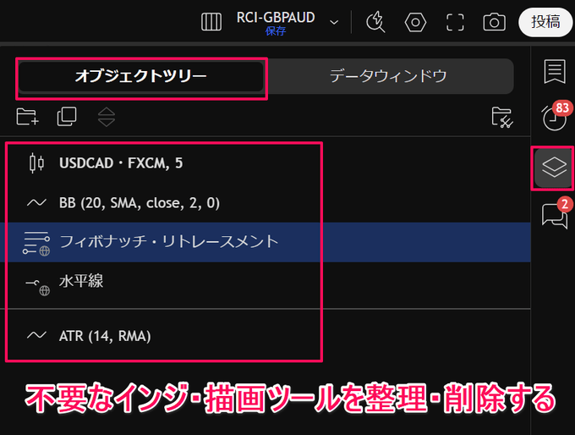575x435 pixels.
Task: Toggle object tree layers sidebar icon
Action: 554,168
